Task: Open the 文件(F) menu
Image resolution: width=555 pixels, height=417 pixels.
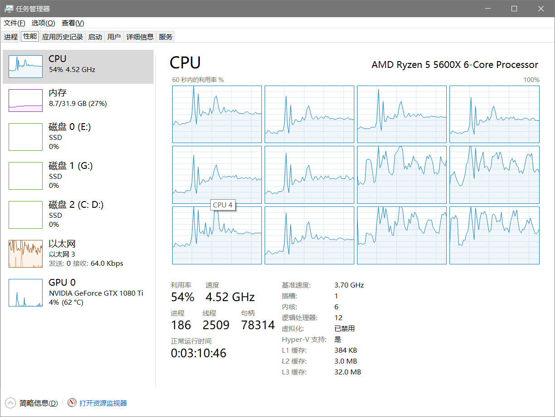Action: click(x=14, y=23)
